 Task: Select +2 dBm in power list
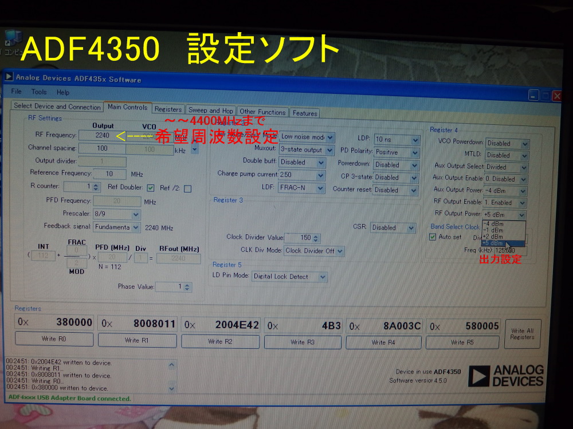point(504,237)
